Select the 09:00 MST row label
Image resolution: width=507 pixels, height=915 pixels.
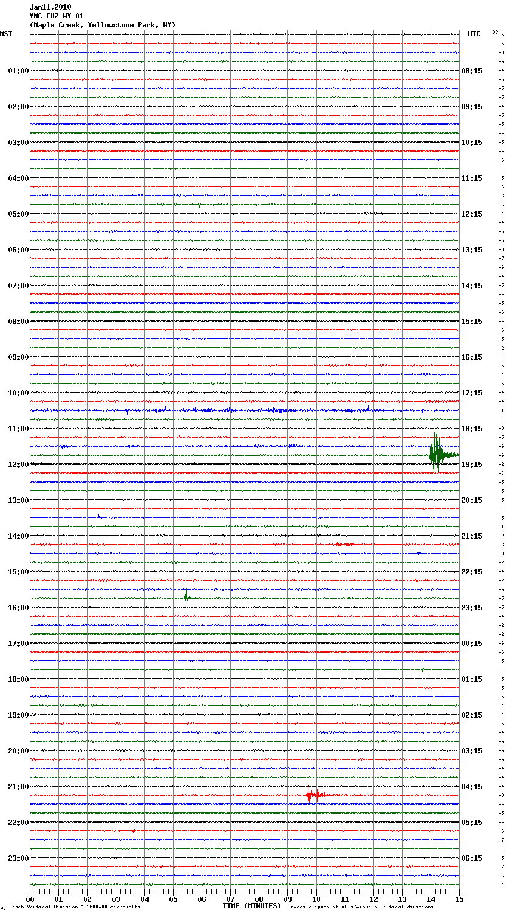[18, 357]
